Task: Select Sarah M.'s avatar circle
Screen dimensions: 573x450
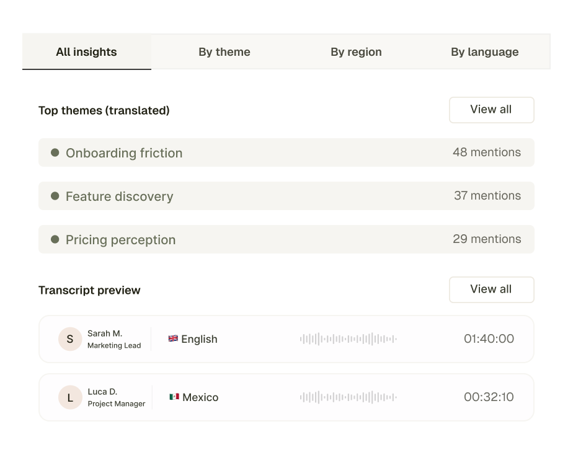Action: [70, 339]
